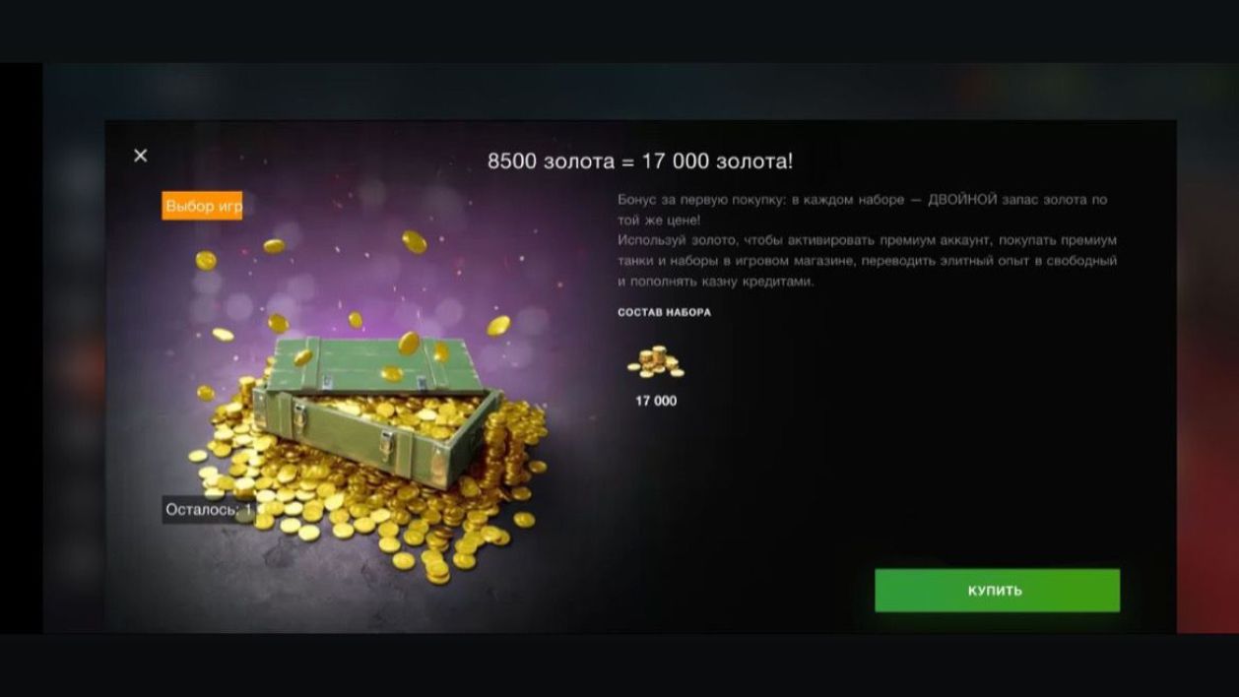Click the last description line и пополнять казну кредитами
1239x697 pixels.
[x=716, y=282]
